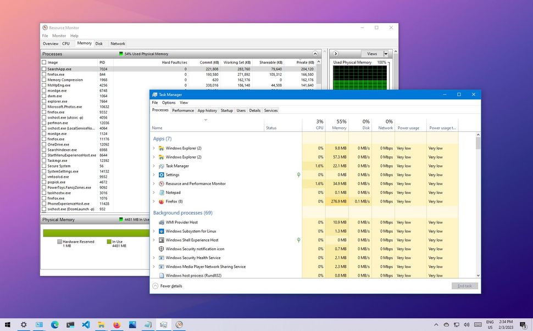Open File Explorer from the taskbar
The height and width of the screenshot is (331, 533).
[101, 325]
